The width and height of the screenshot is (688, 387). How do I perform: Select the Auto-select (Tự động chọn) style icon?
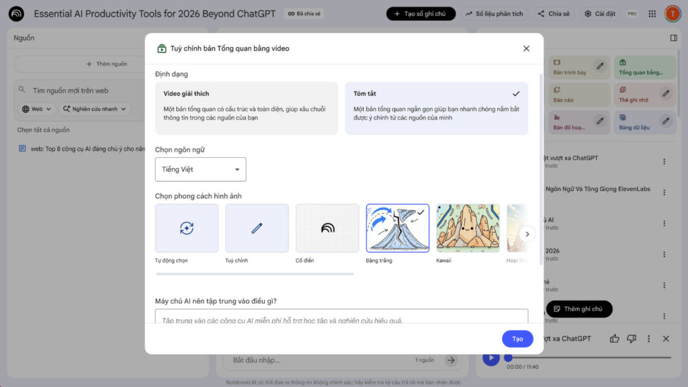tap(187, 228)
